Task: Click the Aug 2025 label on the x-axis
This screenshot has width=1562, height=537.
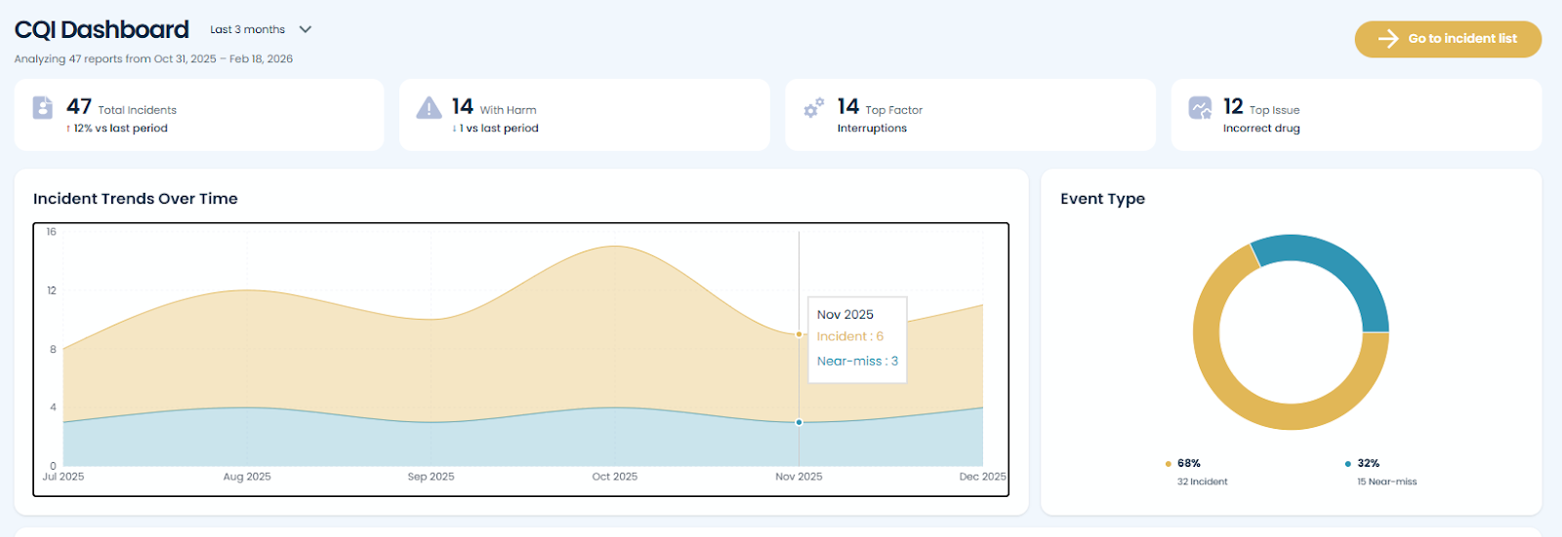Action: 247,477
